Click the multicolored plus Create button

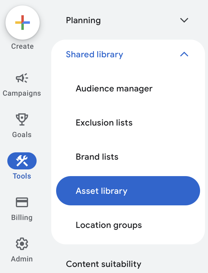tap(23, 23)
